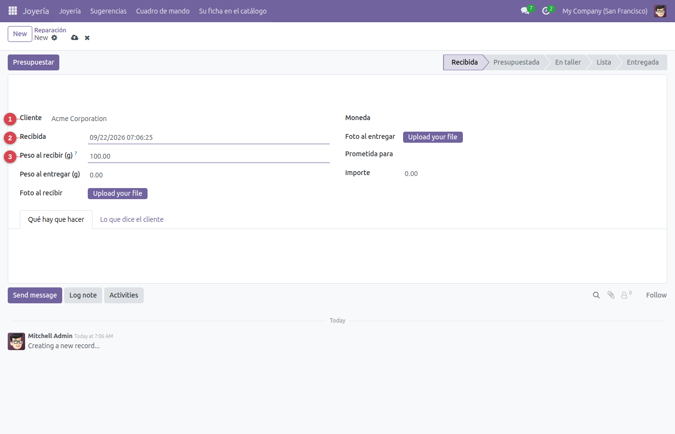The height and width of the screenshot is (434, 675).
Task: Create a record with the New button
Action: coord(20,34)
